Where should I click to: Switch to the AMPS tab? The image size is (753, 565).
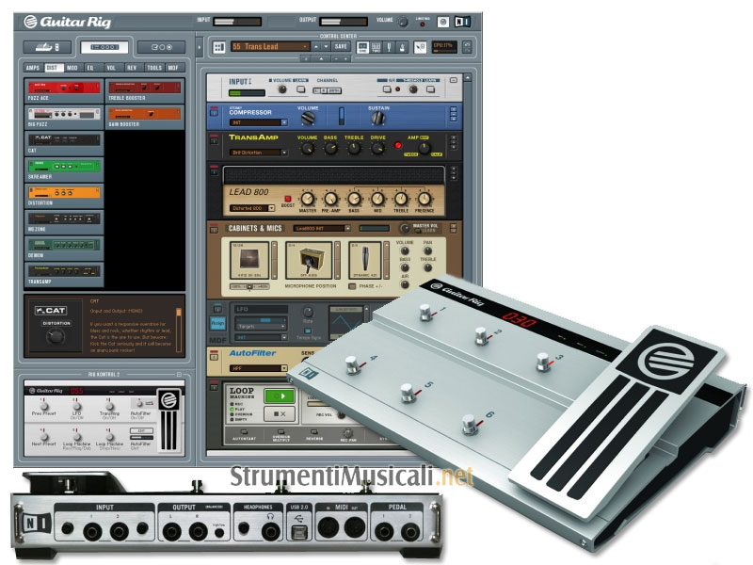(34, 68)
